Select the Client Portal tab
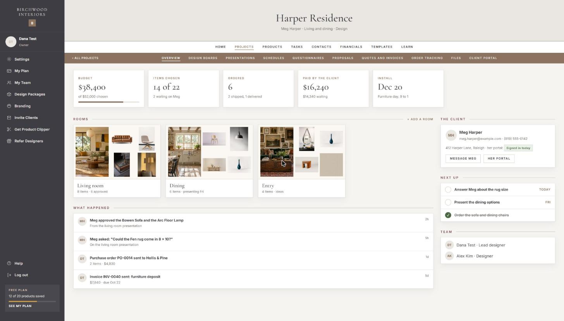The image size is (564, 321). (483, 58)
